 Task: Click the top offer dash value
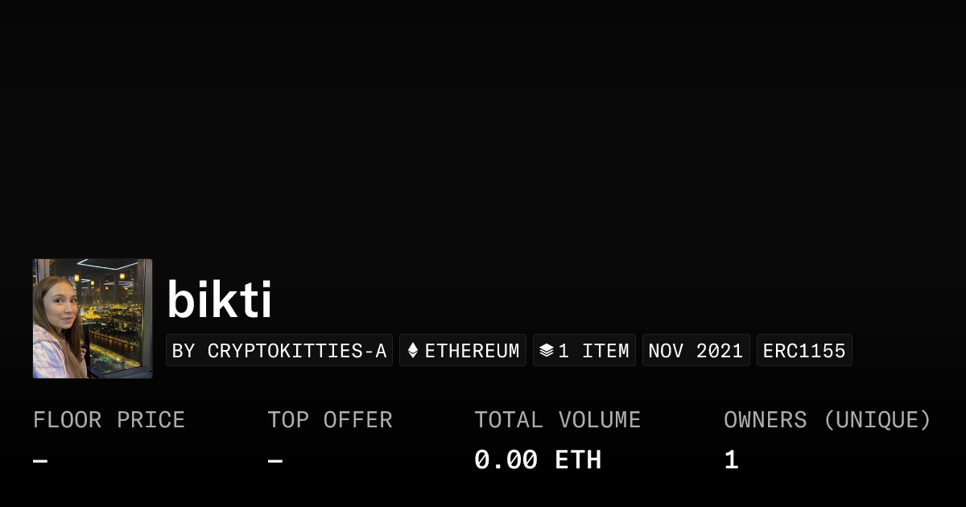275,461
